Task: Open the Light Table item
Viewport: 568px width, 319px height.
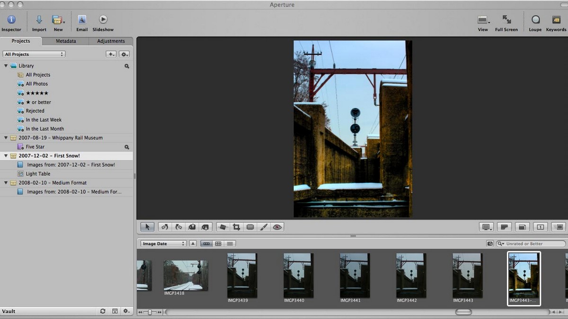Action: pyautogui.click(x=38, y=174)
